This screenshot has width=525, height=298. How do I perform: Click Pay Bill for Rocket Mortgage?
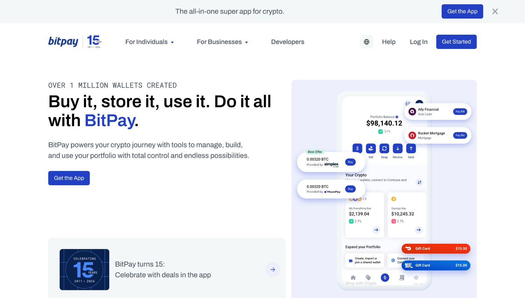point(460,136)
